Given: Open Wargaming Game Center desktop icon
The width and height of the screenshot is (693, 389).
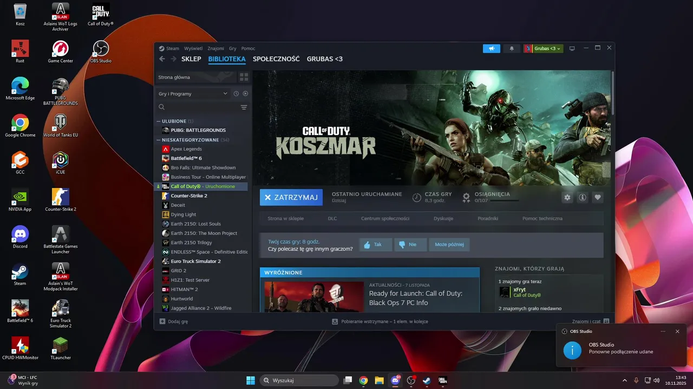Looking at the screenshot, I should coord(60,51).
